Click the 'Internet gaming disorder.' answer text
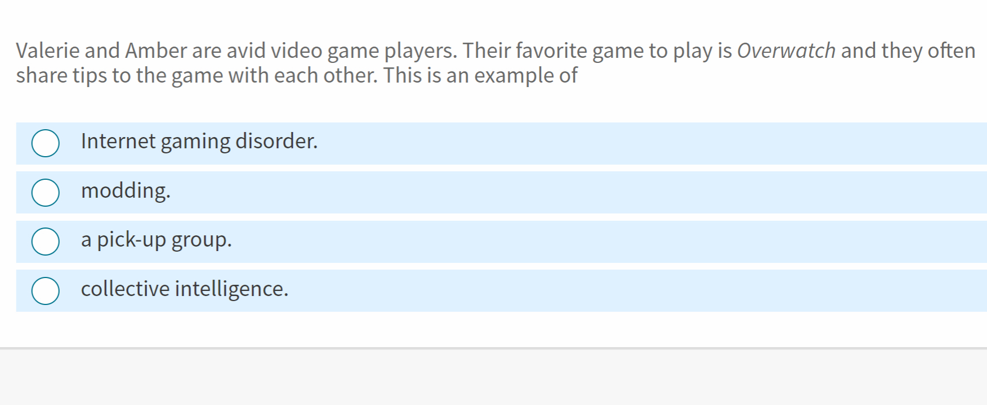 pyautogui.click(x=199, y=141)
